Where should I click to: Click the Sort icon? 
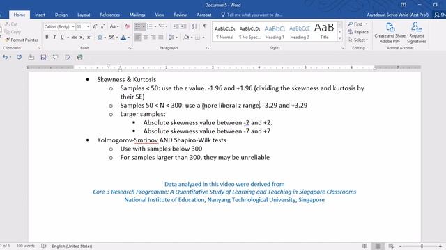[194, 26]
